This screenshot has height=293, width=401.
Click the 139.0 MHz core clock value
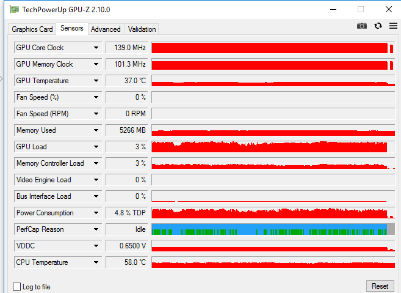coord(126,48)
